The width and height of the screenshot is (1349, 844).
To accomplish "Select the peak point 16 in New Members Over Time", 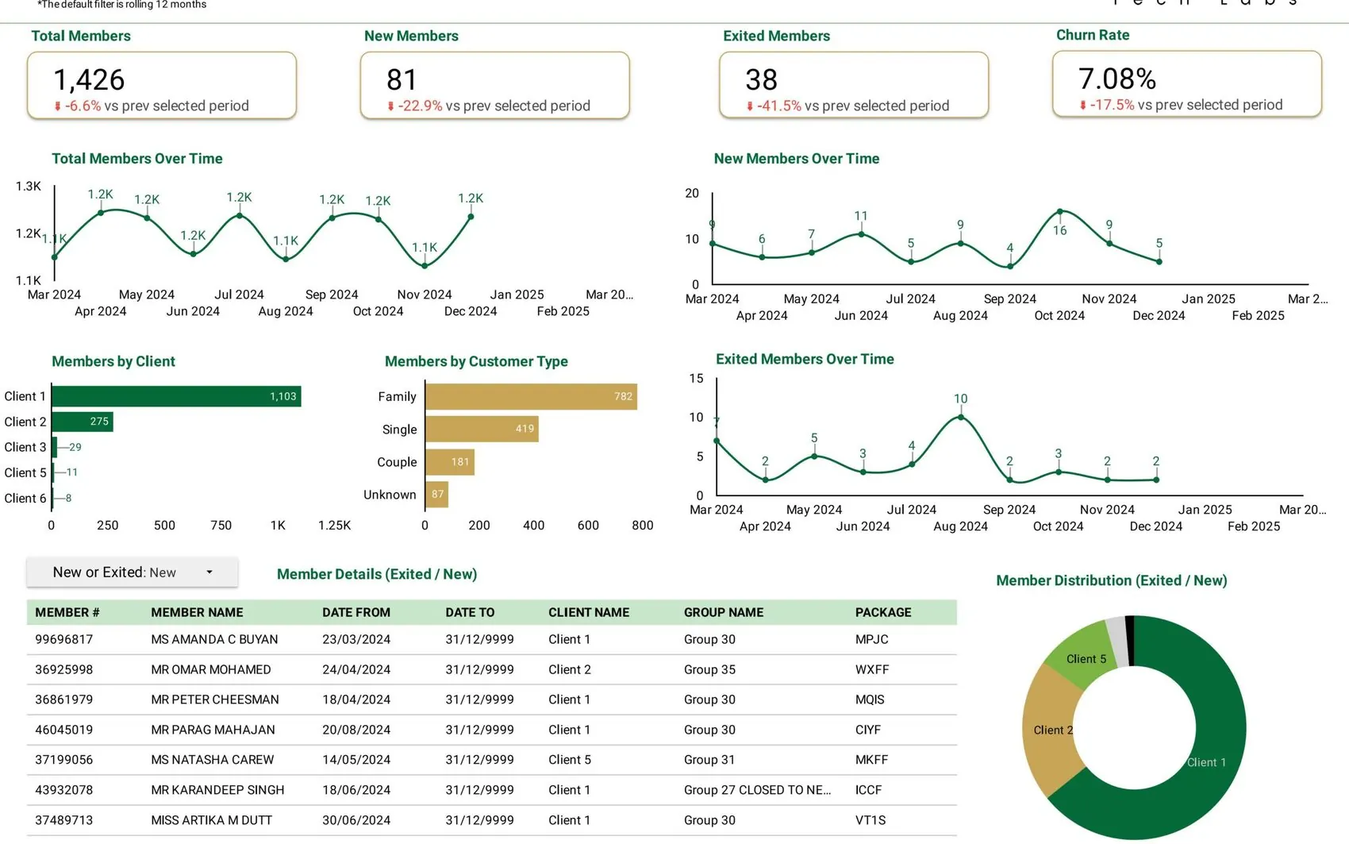I will click(1060, 211).
